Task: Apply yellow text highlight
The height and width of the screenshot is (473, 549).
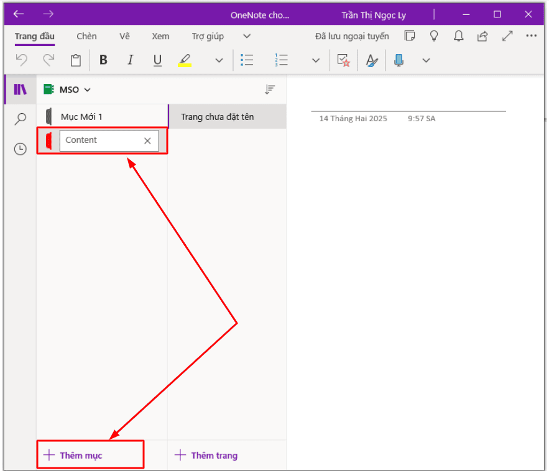Action: pyautogui.click(x=185, y=60)
